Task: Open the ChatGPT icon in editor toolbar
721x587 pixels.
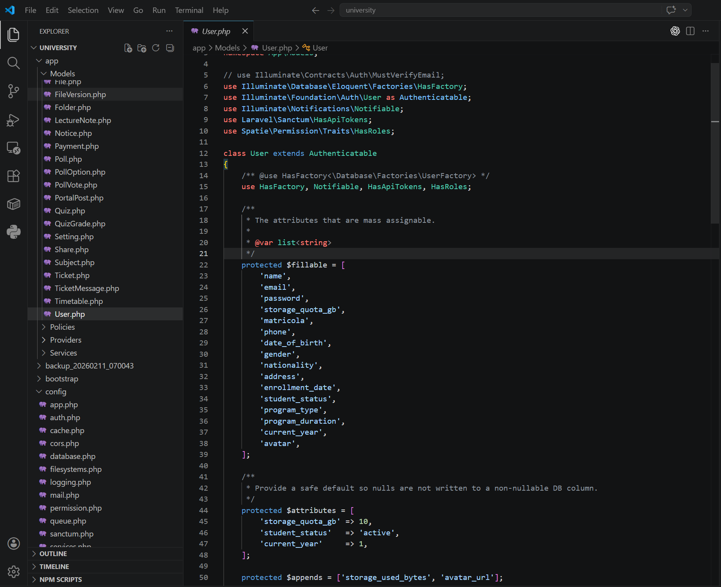Action: [x=675, y=31]
